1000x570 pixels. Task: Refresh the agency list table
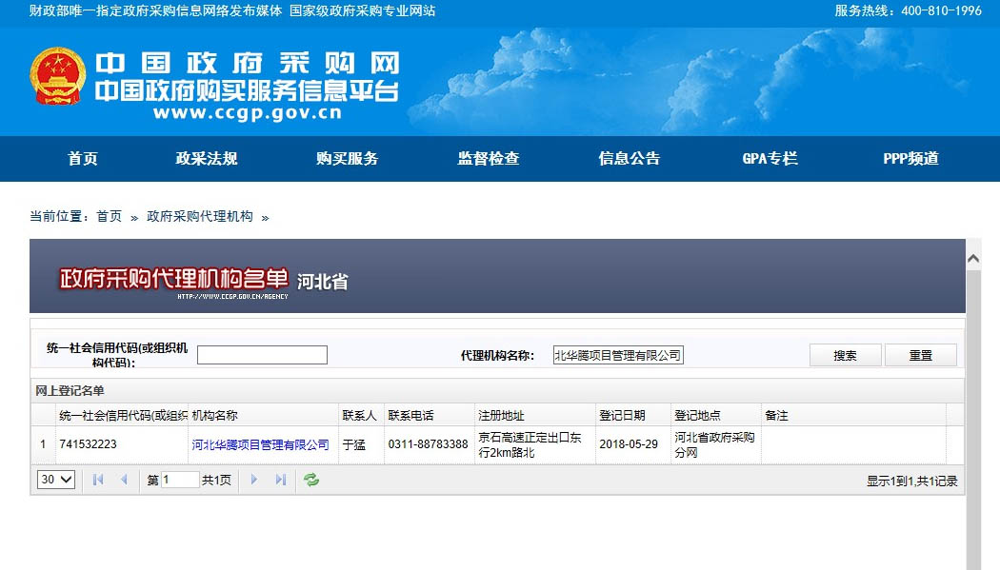(x=311, y=480)
